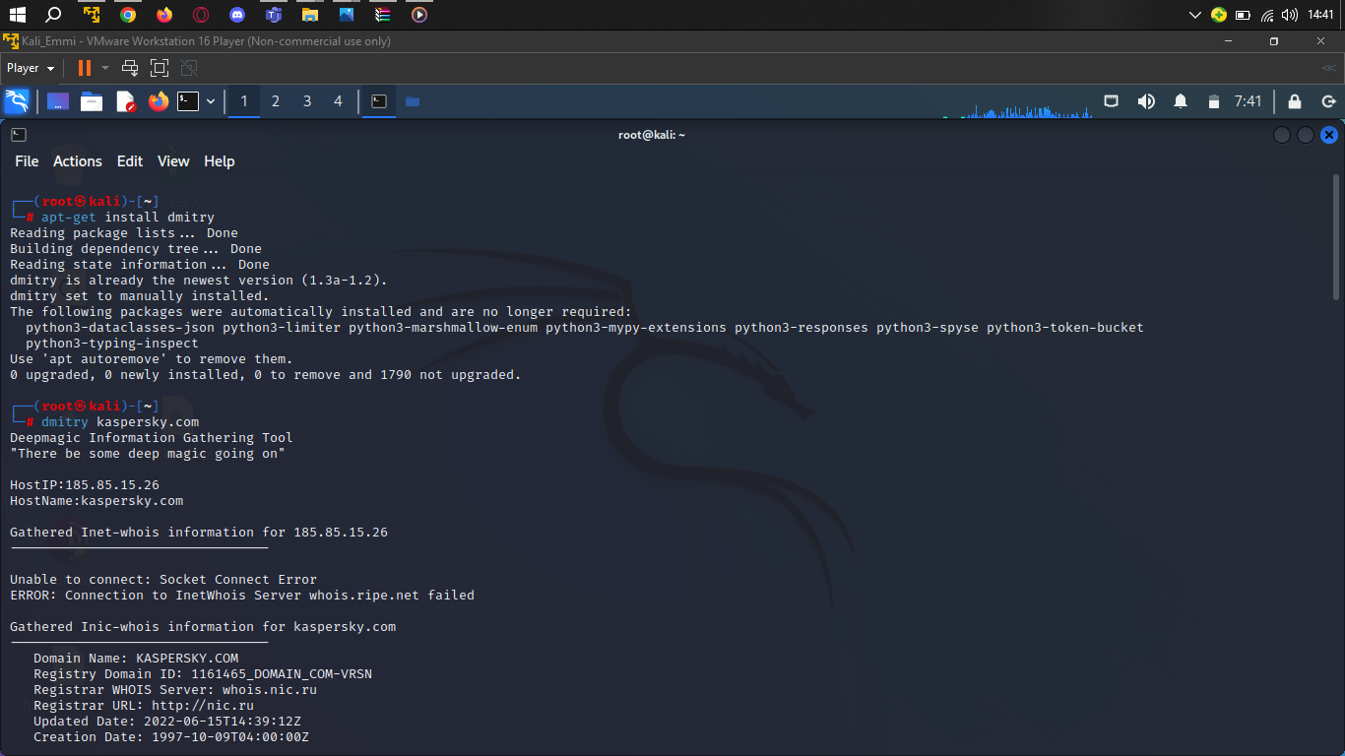Click the green security tray icon

(x=1219, y=15)
